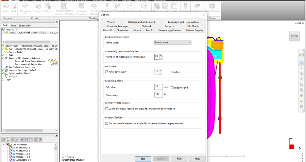The image size is (306, 162).
Task: Click the Center crosshair tool in navigation bar
Action: [x=301, y=95]
